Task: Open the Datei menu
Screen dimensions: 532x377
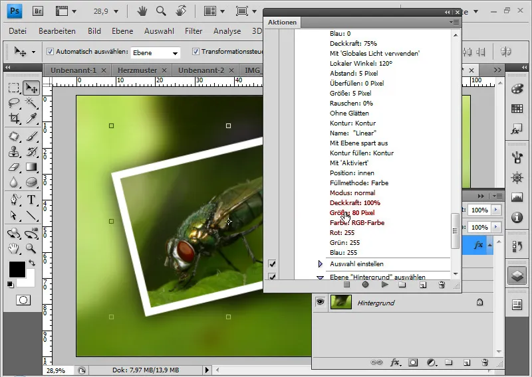Action: click(x=18, y=31)
